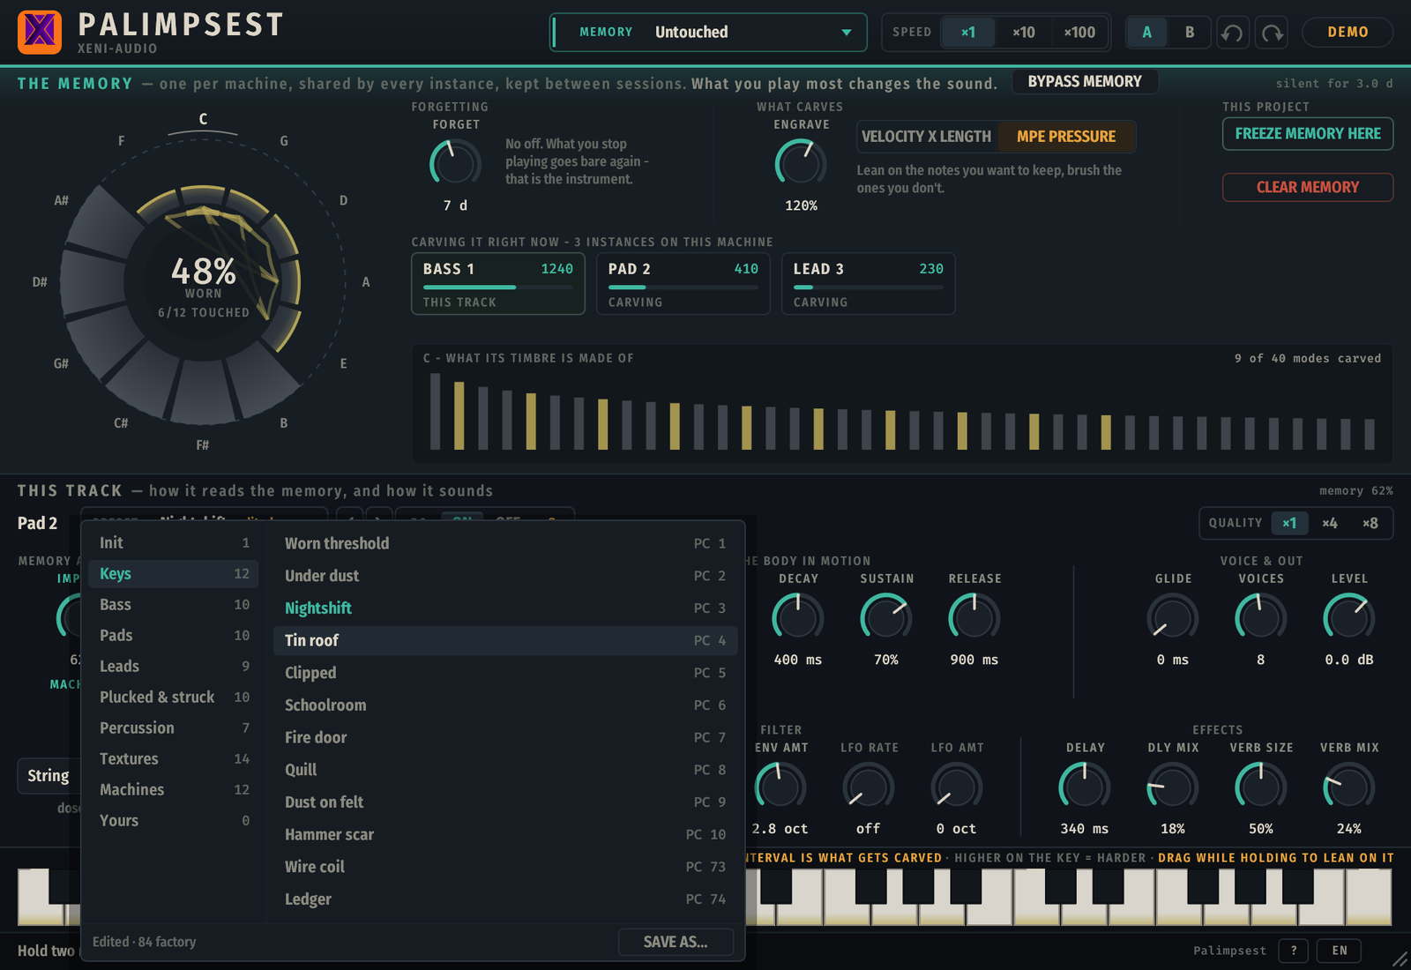Load the Clipped preset

(505, 673)
